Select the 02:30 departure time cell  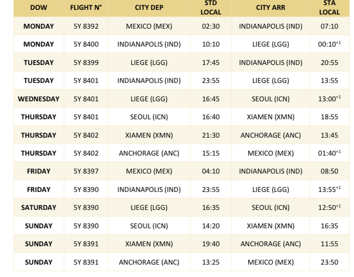pyautogui.click(x=211, y=26)
